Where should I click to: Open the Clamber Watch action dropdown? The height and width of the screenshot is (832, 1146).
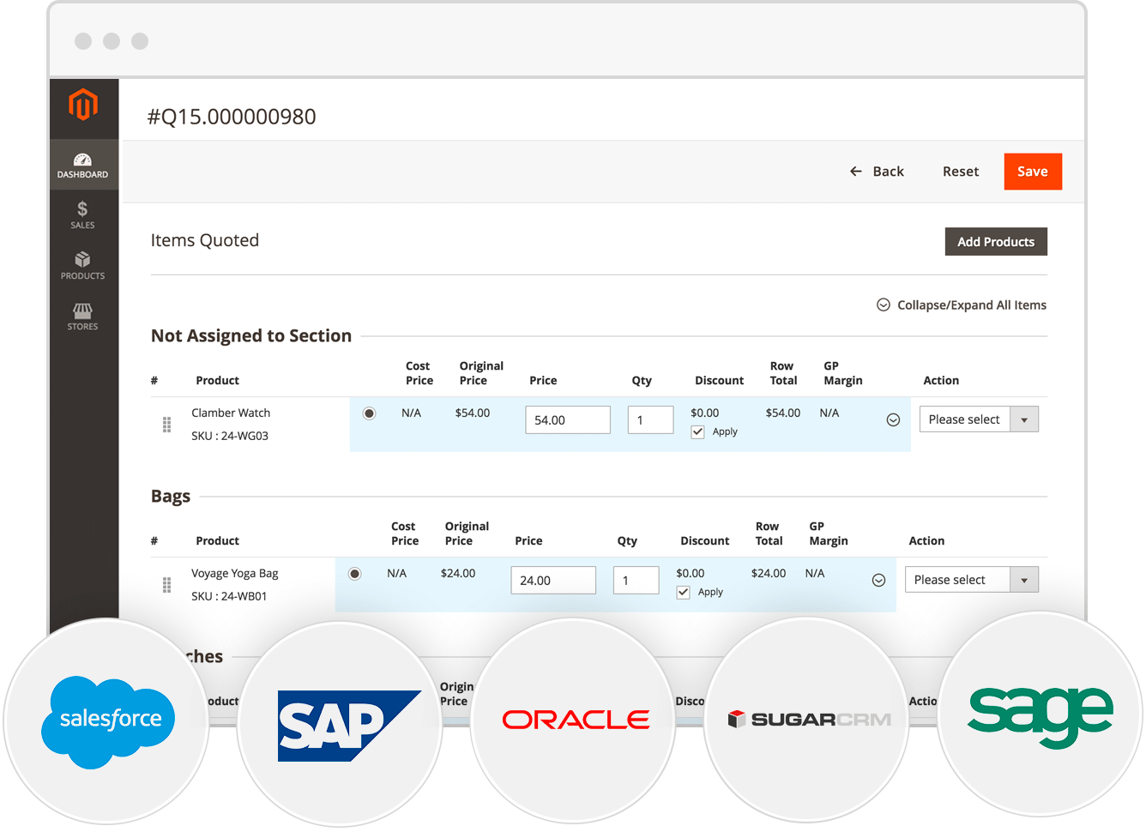click(979, 419)
